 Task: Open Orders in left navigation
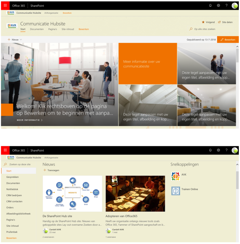[x=10, y=207]
